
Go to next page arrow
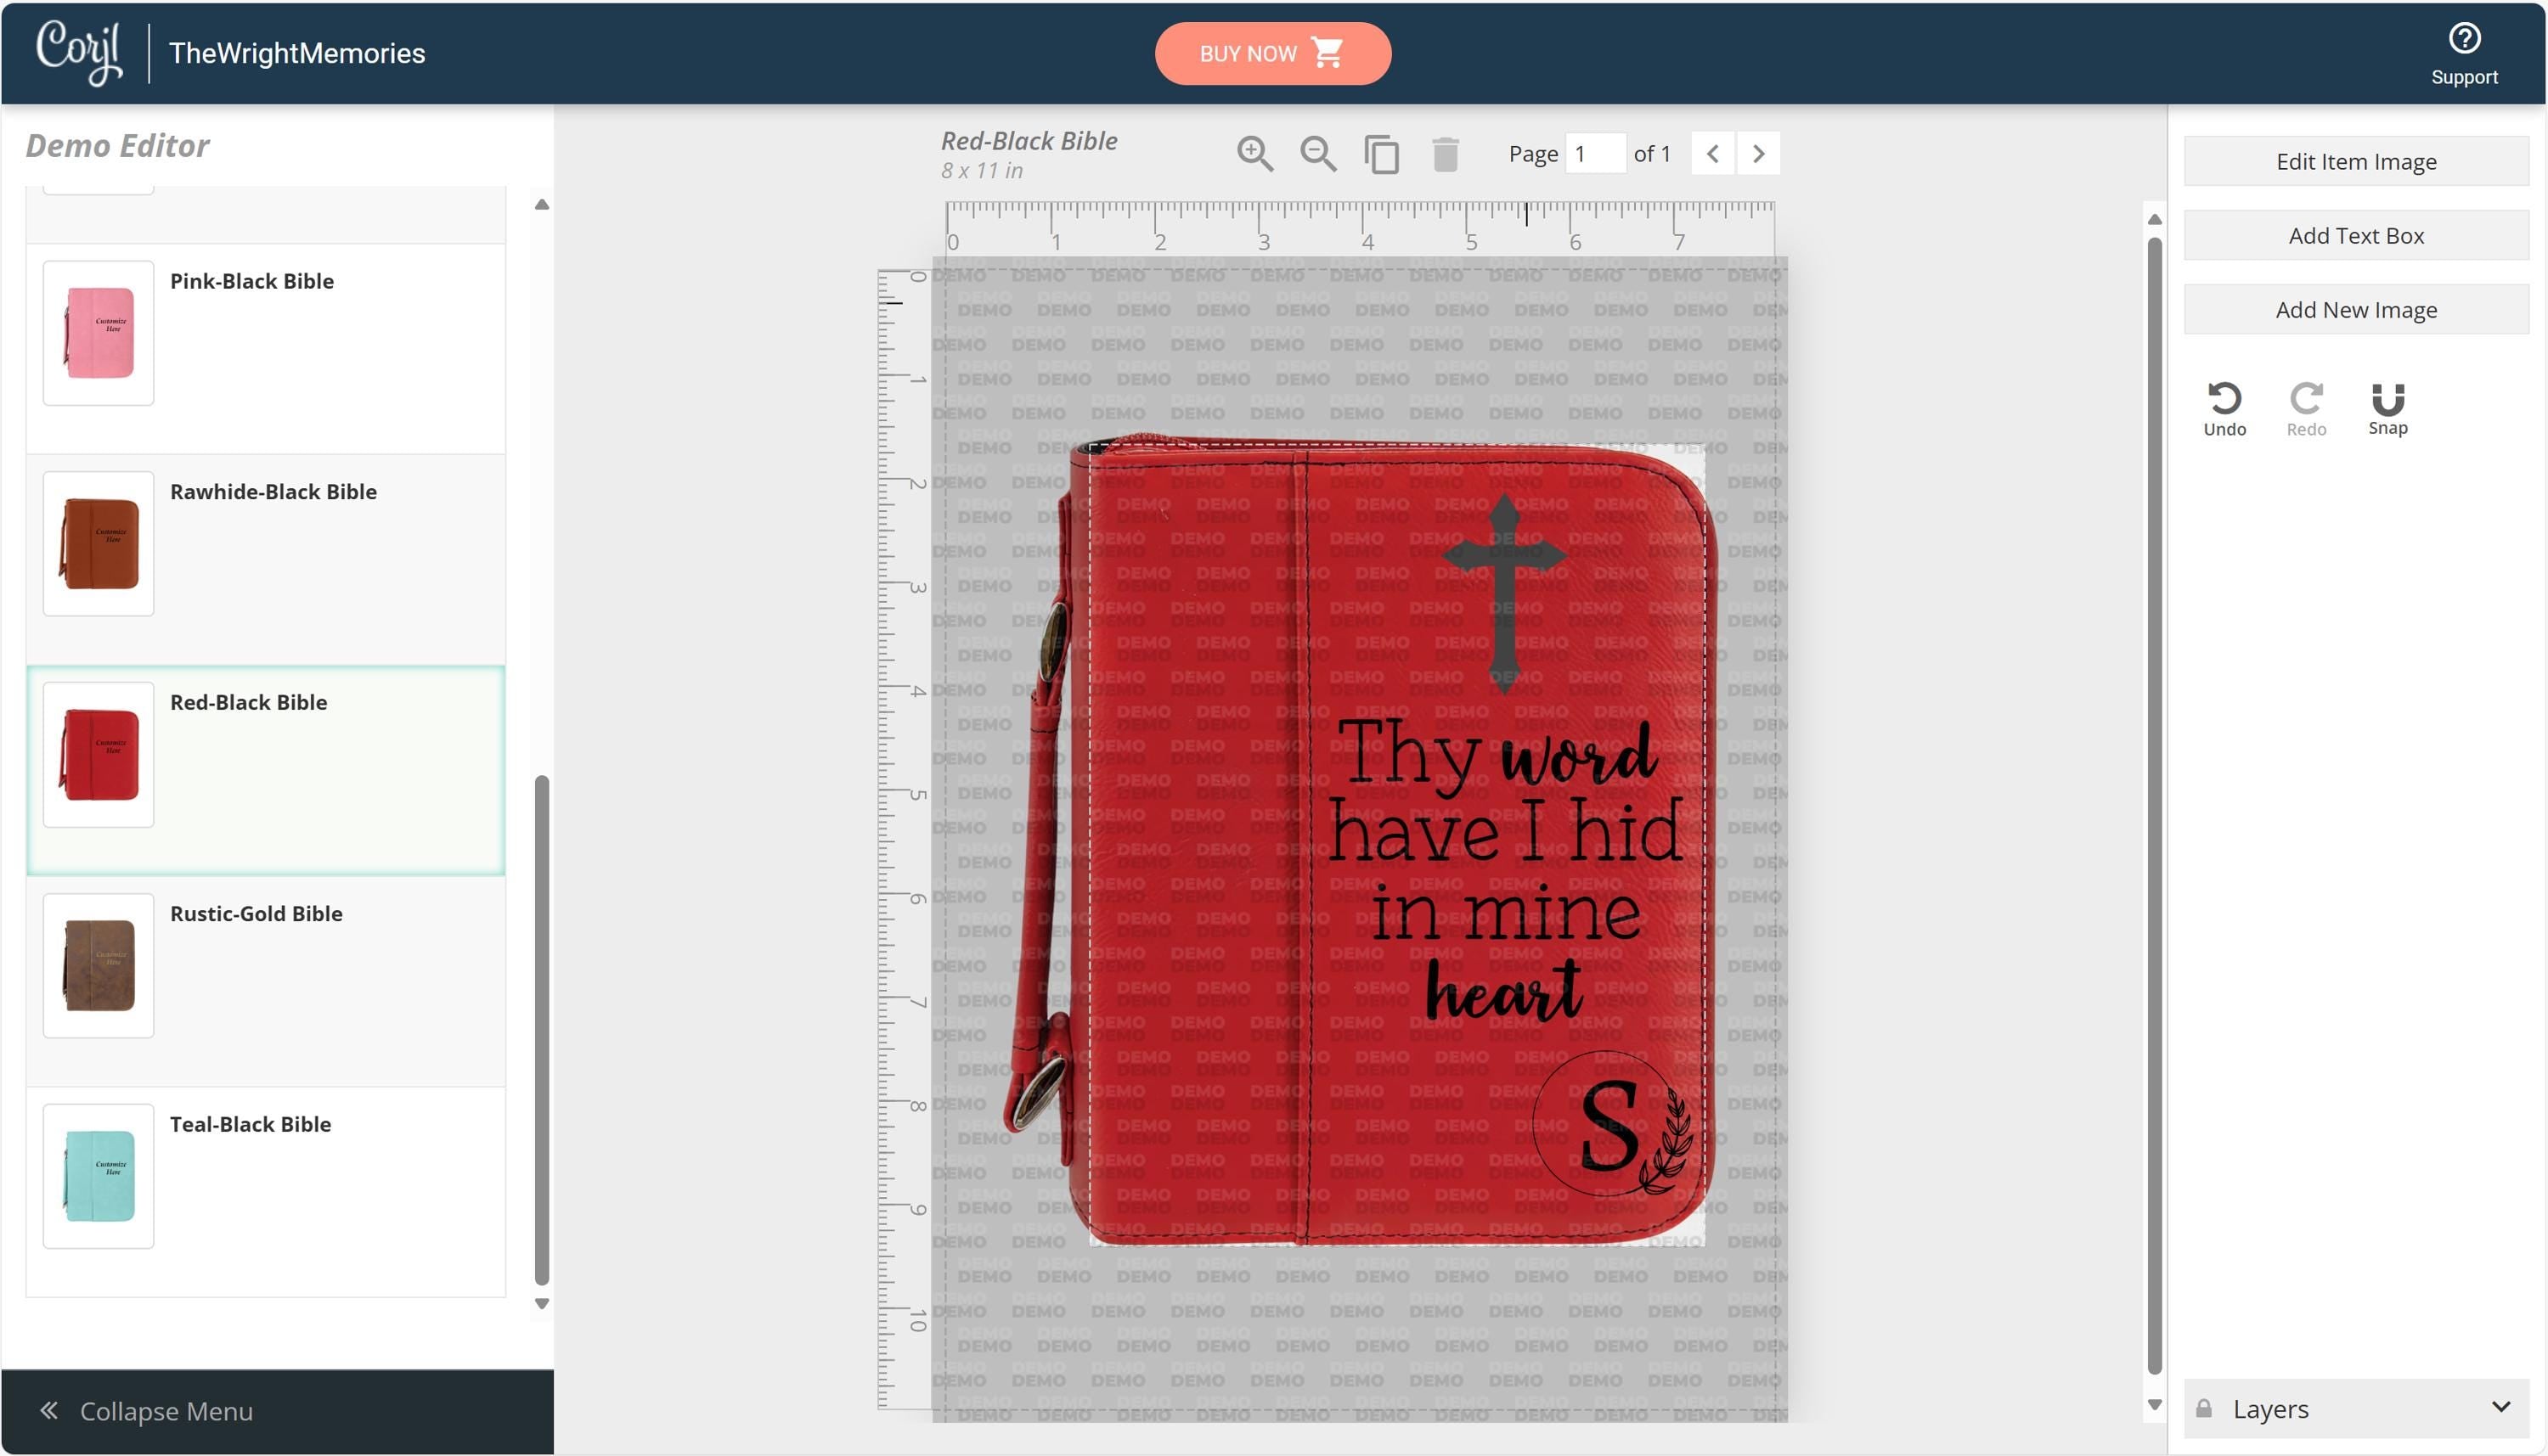[1757, 154]
